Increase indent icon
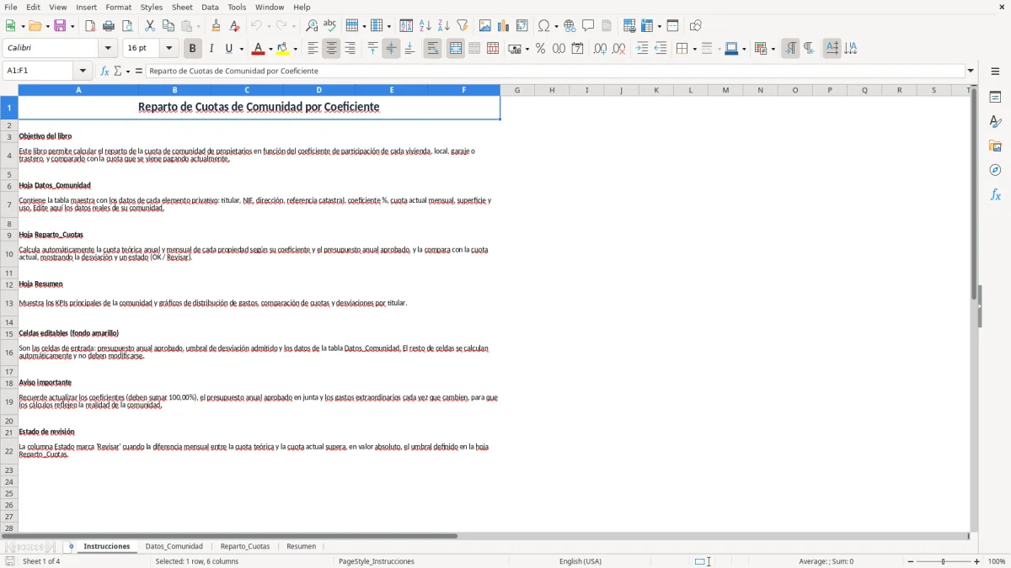The height and width of the screenshot is (568, 1011). [x=642, y=49]
